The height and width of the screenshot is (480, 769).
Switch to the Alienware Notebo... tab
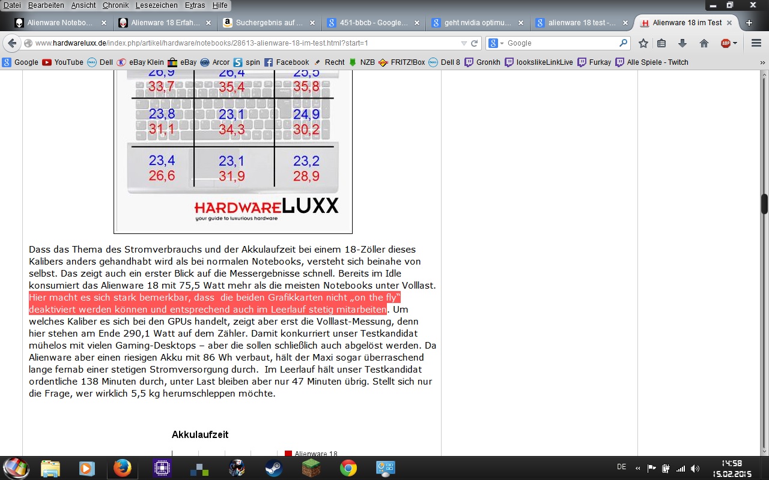click(60, 23)
